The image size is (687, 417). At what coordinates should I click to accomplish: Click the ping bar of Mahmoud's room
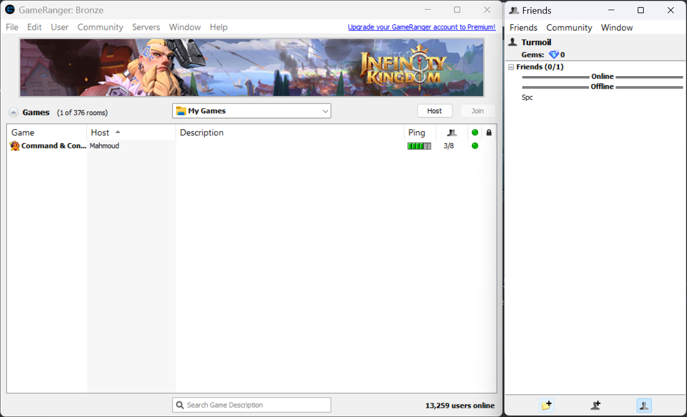419,146
